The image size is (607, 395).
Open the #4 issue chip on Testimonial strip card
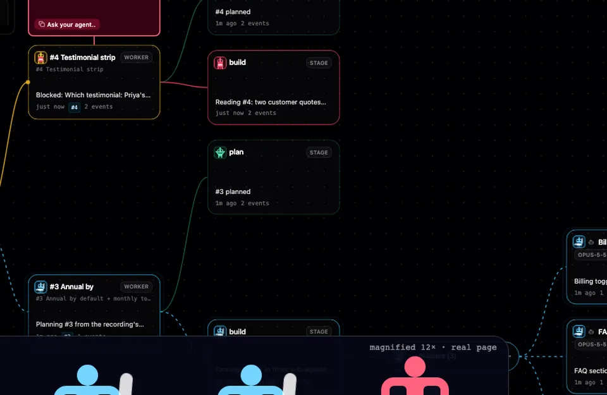point(75,107)
